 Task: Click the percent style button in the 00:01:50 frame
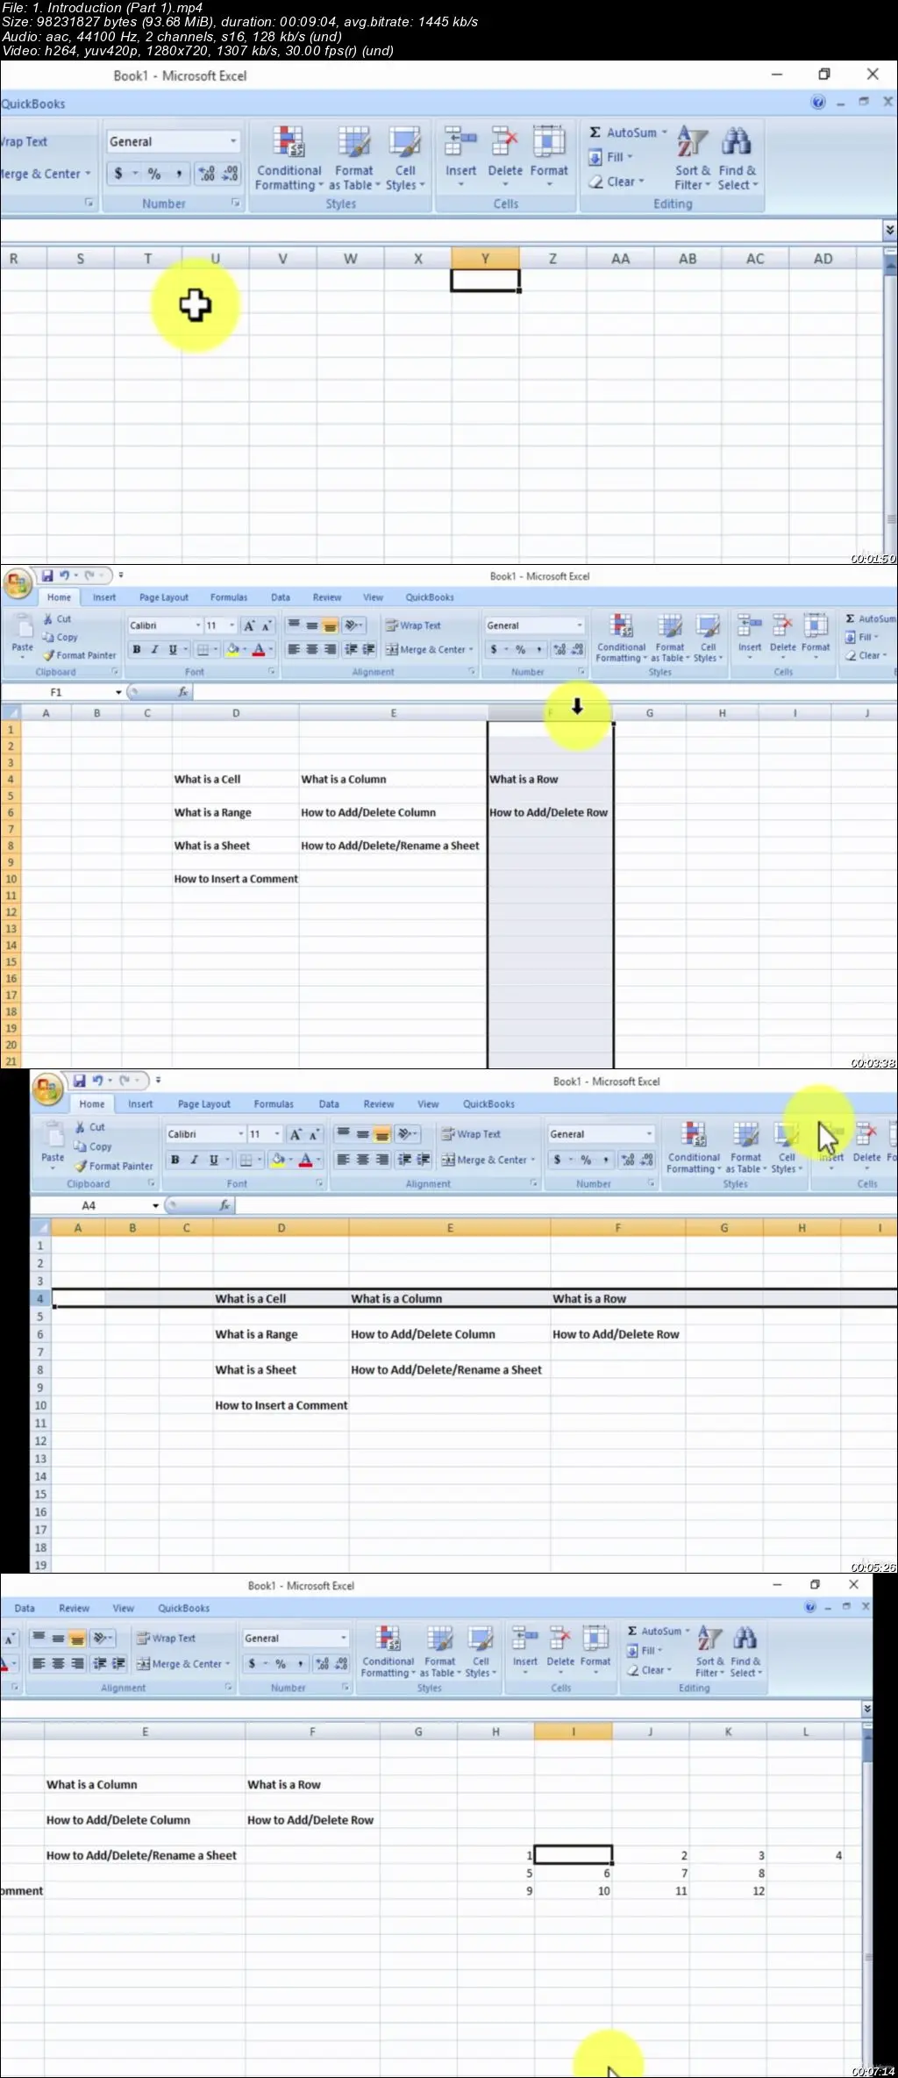click(x=154, y=174)
